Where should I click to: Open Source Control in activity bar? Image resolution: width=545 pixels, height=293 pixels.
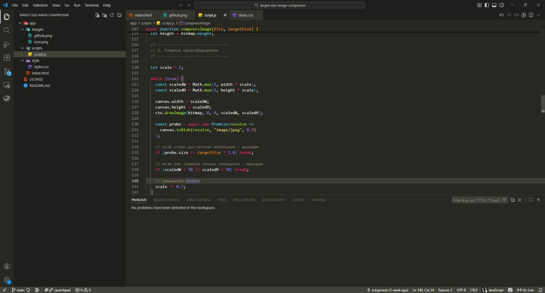(x=6, y=72)
